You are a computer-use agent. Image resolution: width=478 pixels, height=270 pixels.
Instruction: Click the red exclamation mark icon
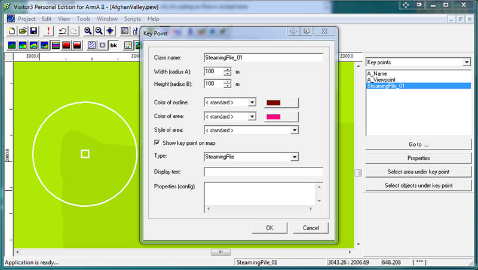click(x=48, y=30)
